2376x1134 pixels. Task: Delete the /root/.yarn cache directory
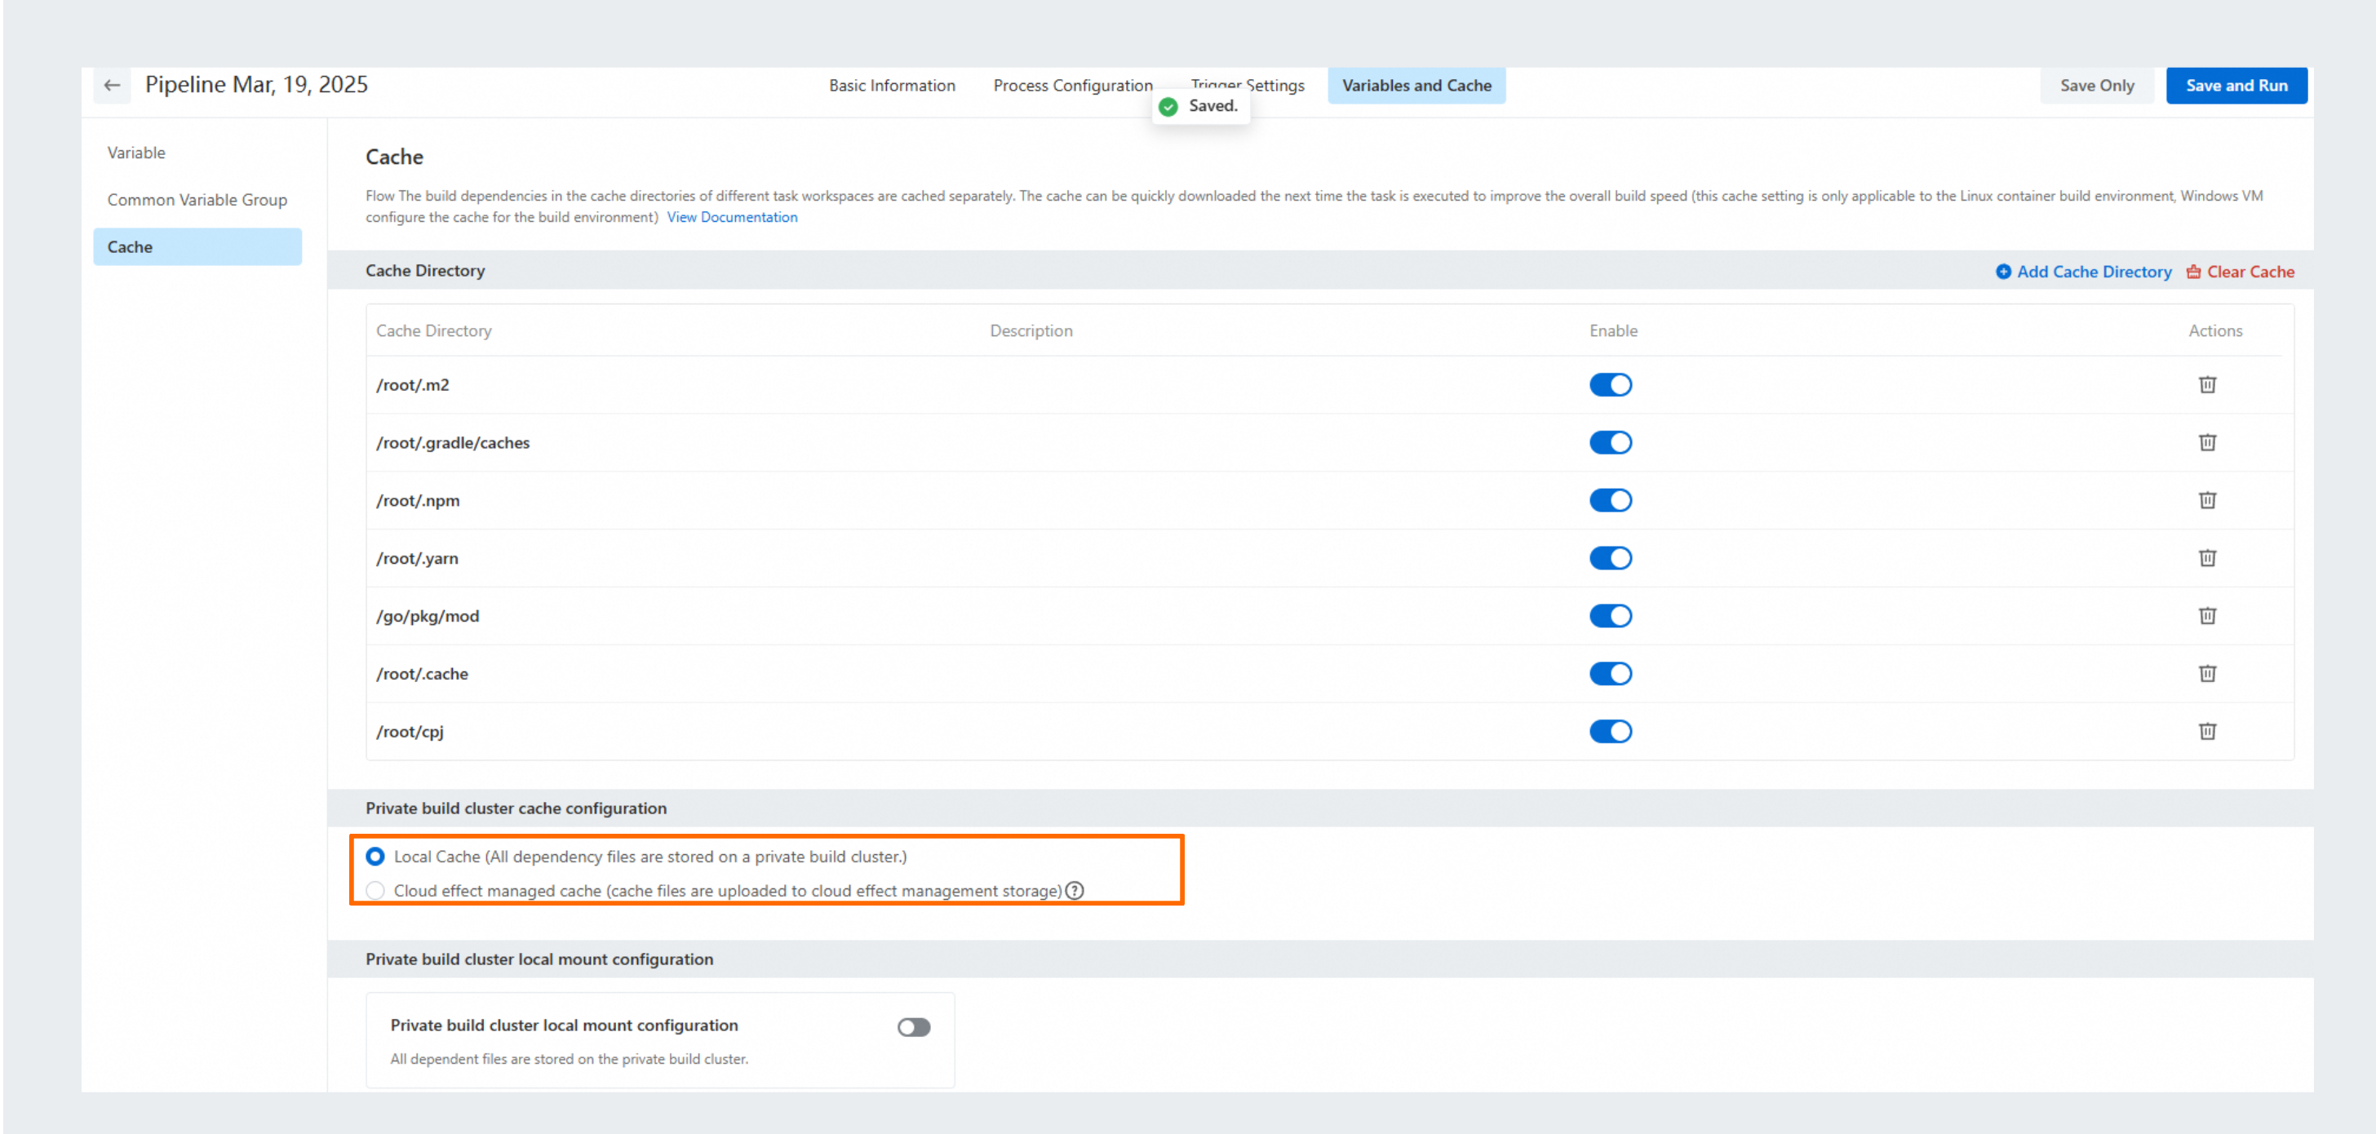coord(2206,558)
